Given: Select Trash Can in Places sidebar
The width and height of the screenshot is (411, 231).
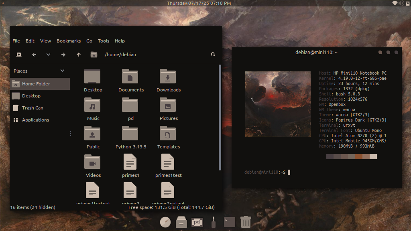Looking at the screenshot, I should point(40,108).
